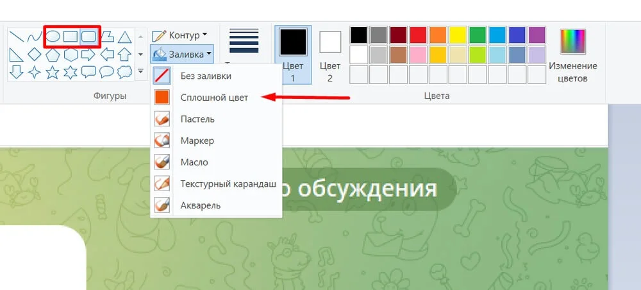Select the straight line shape
The height and width of the screenshot is (290, 641).
point(17,37)
